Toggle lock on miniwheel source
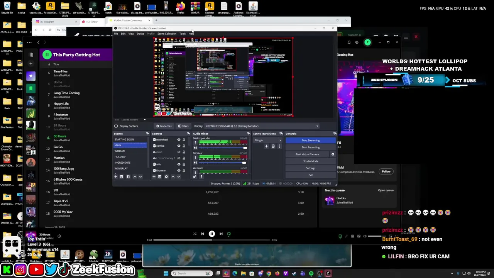The image size is (494, 278). [184, 139]
